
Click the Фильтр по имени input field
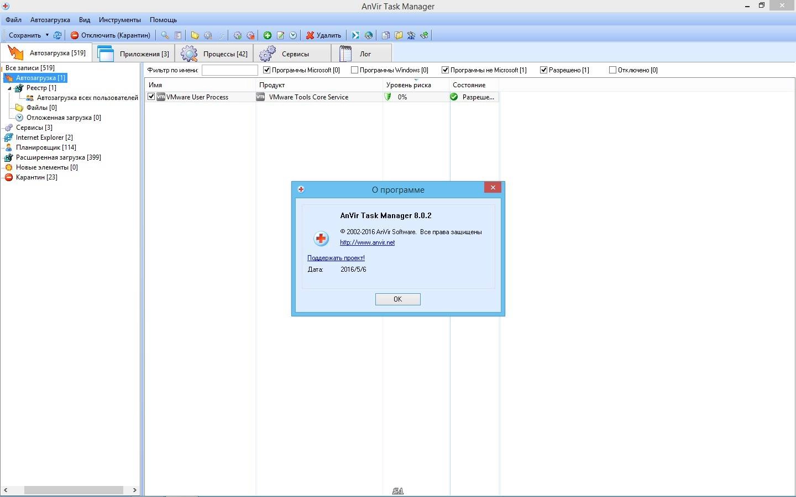[x=230, y=70]
